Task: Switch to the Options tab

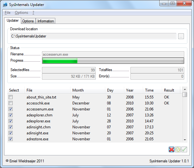Action: coord(28,21)
